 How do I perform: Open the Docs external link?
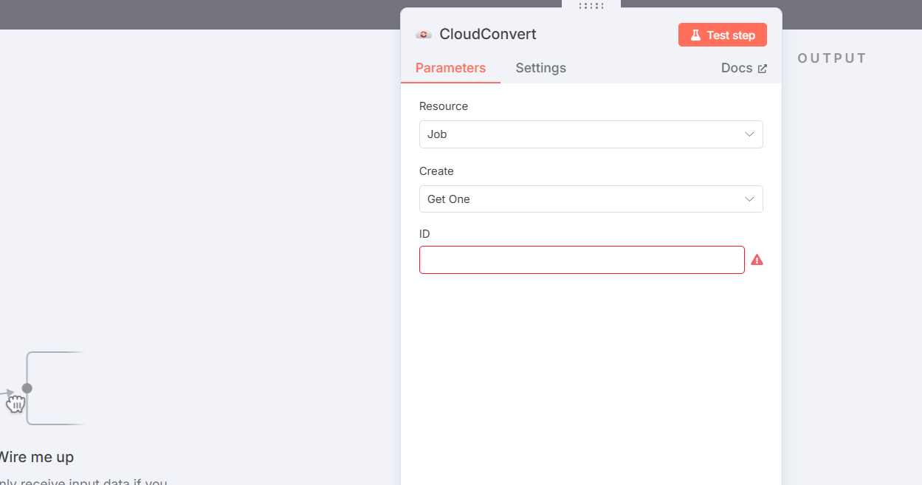[744, 68]
